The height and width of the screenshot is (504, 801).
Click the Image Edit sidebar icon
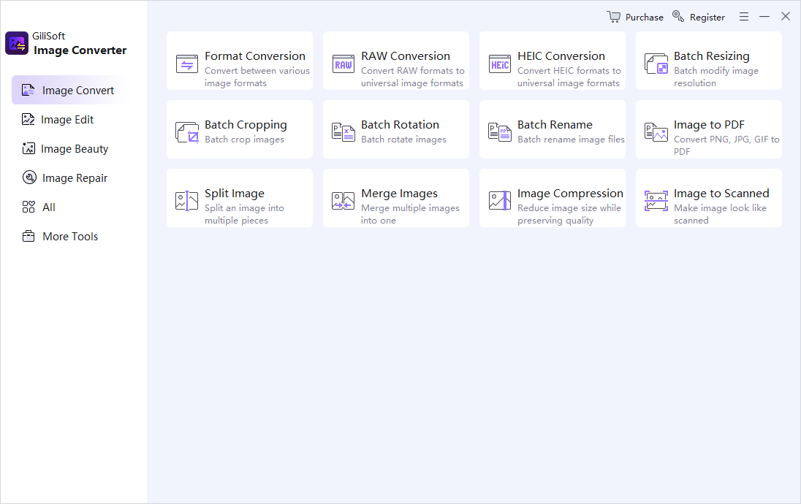tap(28, 120)
